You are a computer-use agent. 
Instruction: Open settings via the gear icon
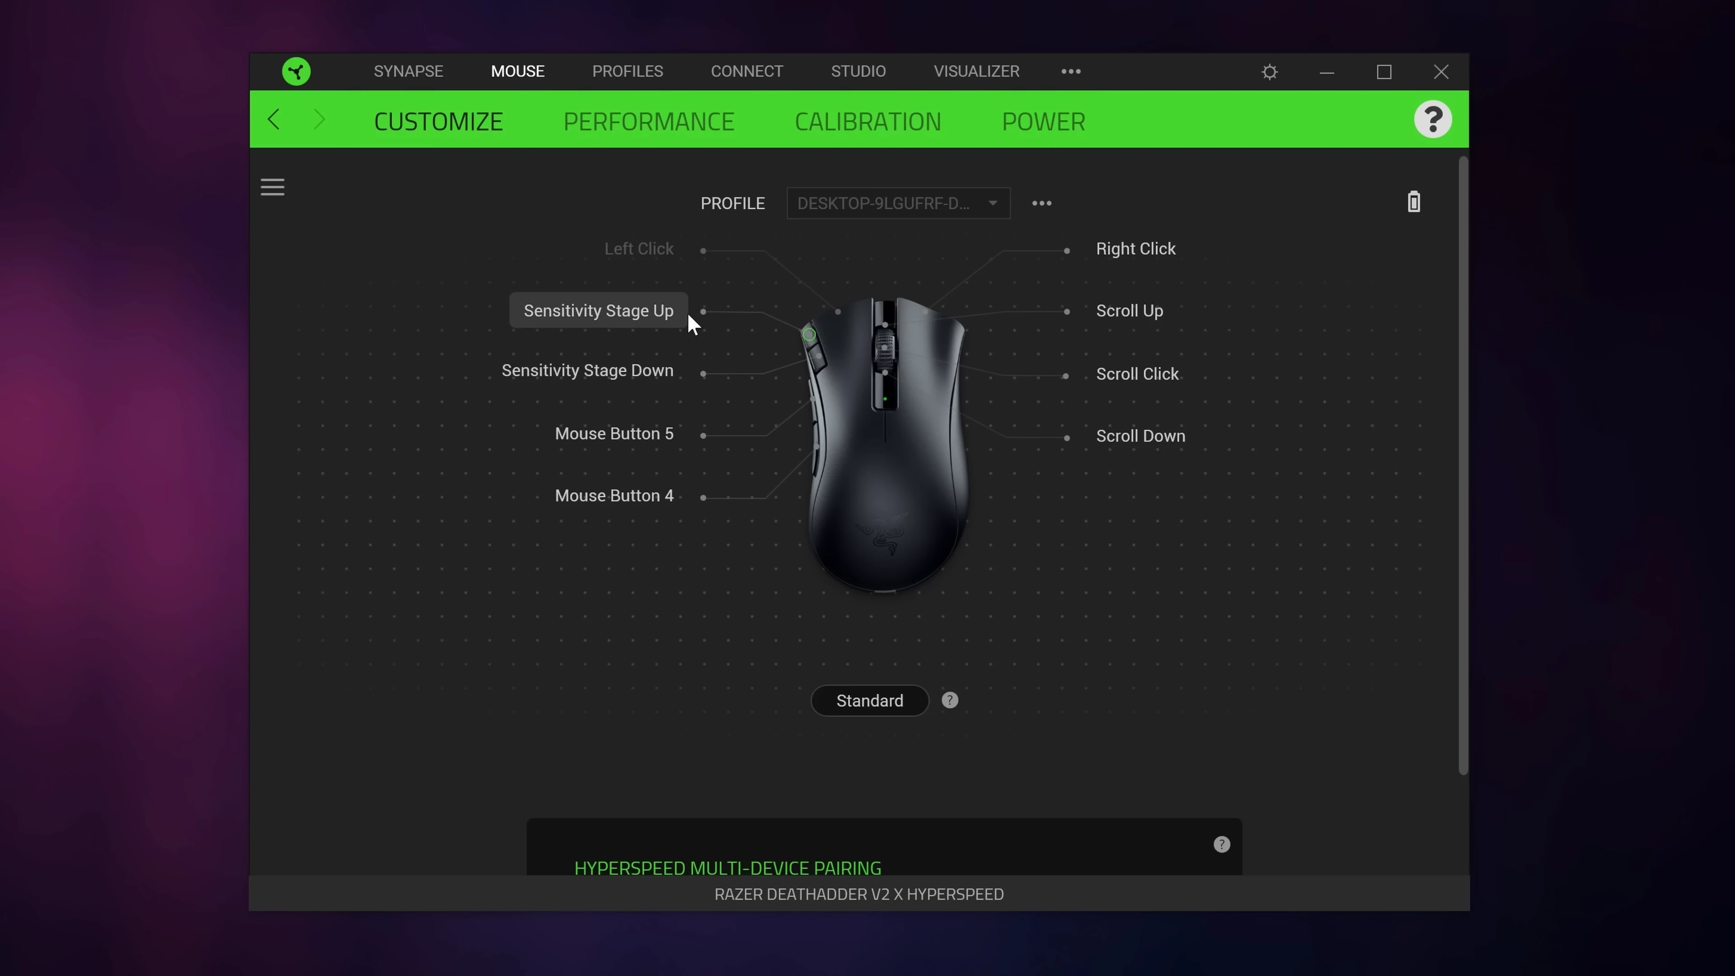(1270, 72)
